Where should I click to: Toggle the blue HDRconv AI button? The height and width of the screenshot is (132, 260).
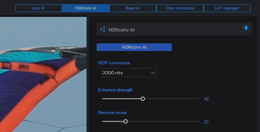134,47
